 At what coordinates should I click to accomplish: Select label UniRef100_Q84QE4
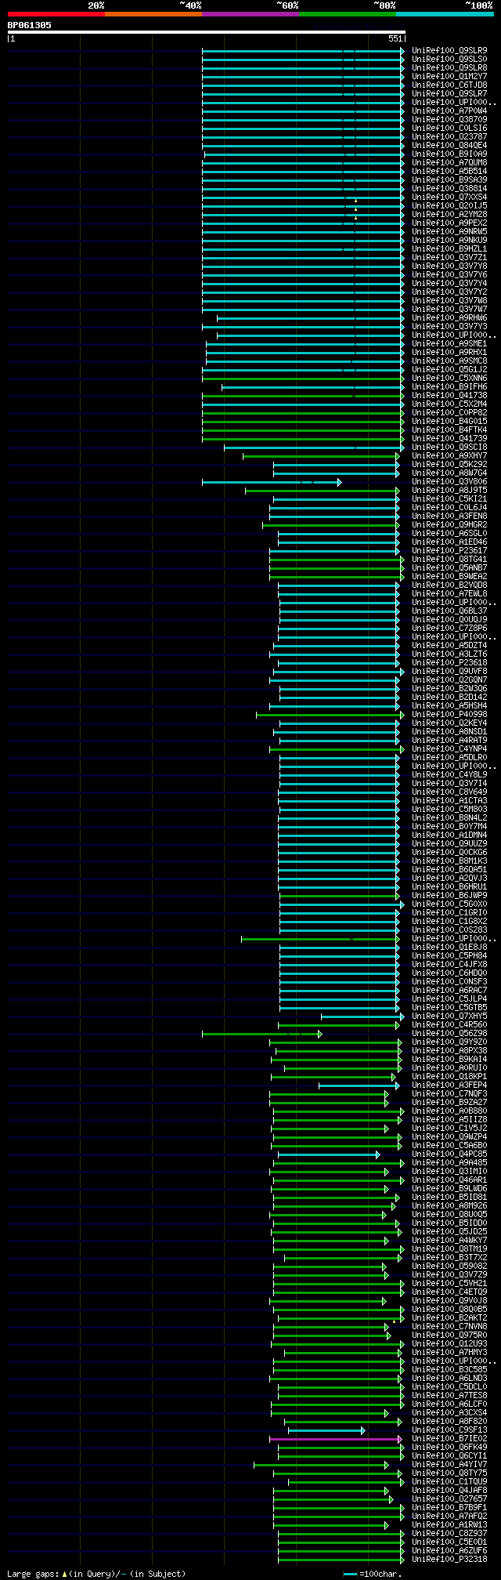[x=449, y=146]
